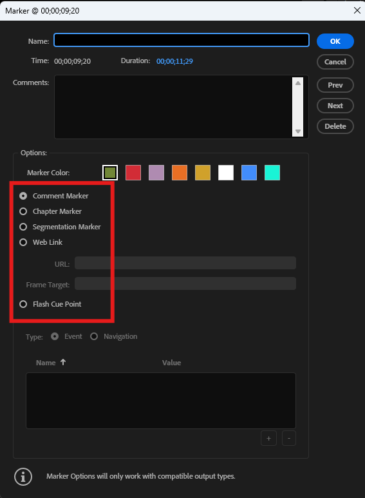365x498 pixels.
Task: Click the minus icon under the Name/Value table
Action: [289, 438]
